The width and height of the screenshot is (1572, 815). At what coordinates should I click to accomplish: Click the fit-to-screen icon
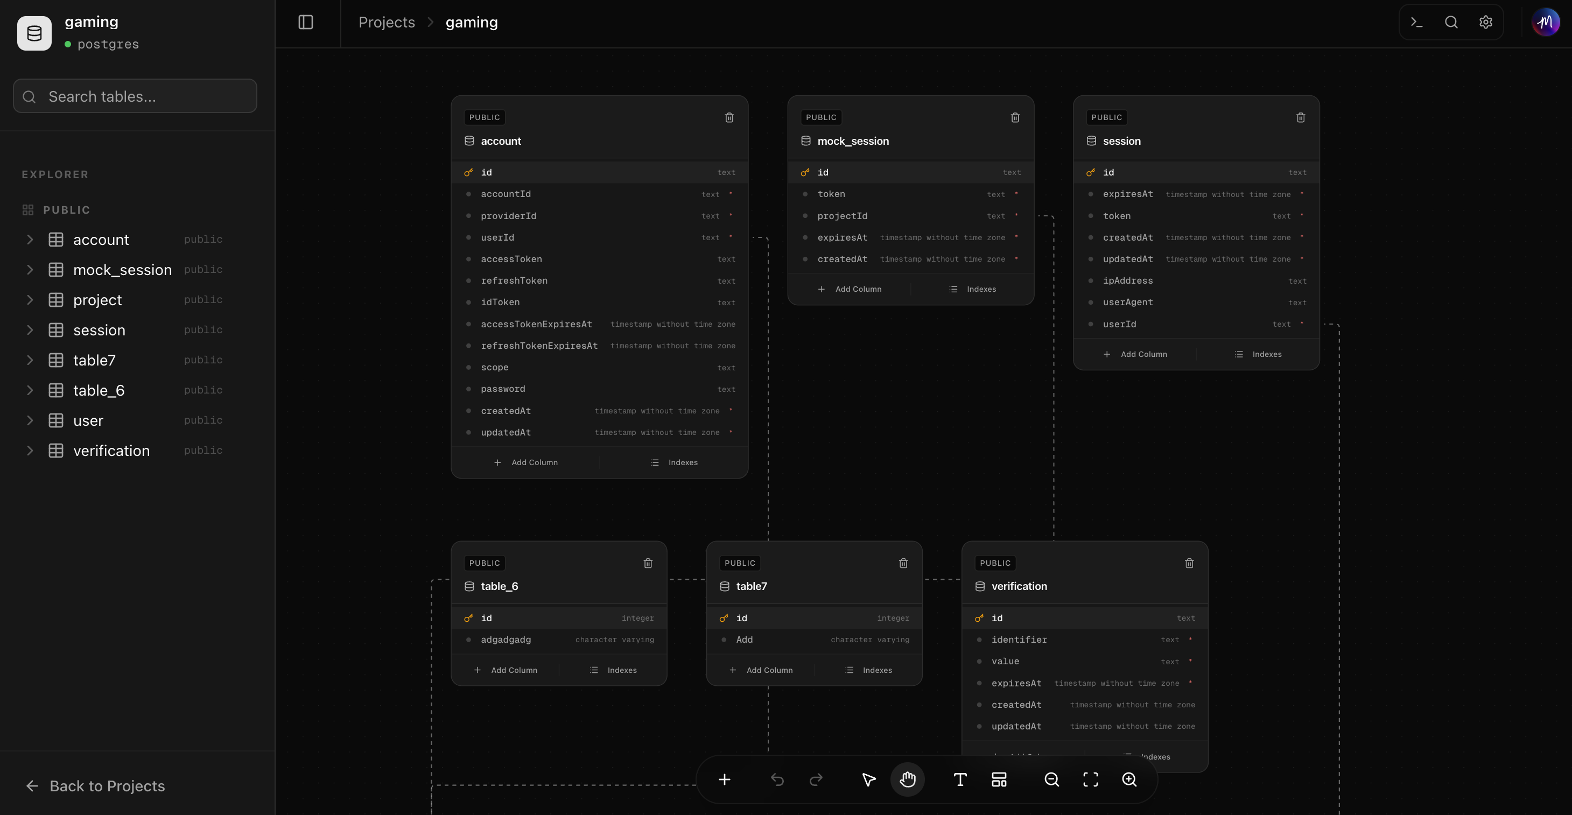[1091, 779]
